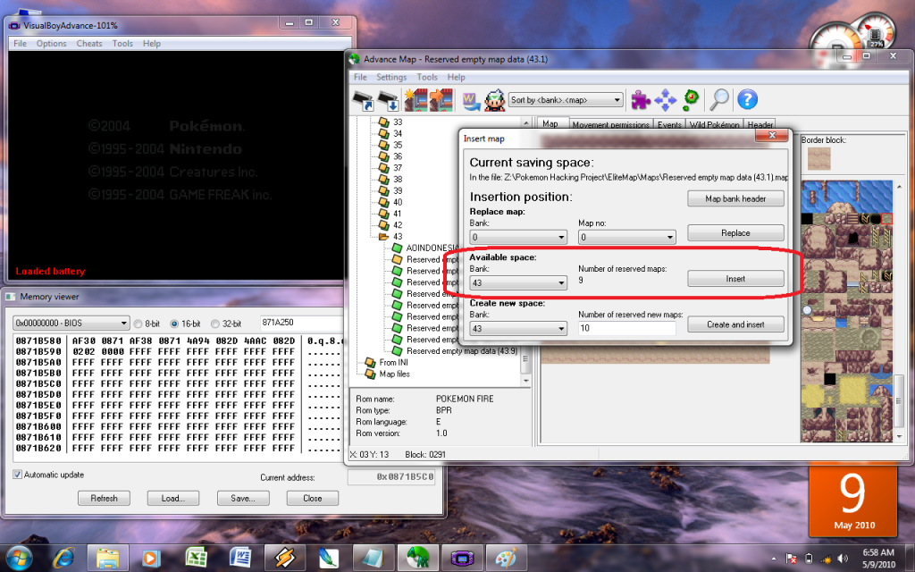
Task: Open Winamp from the taskbar
Action: coord(284,558)
